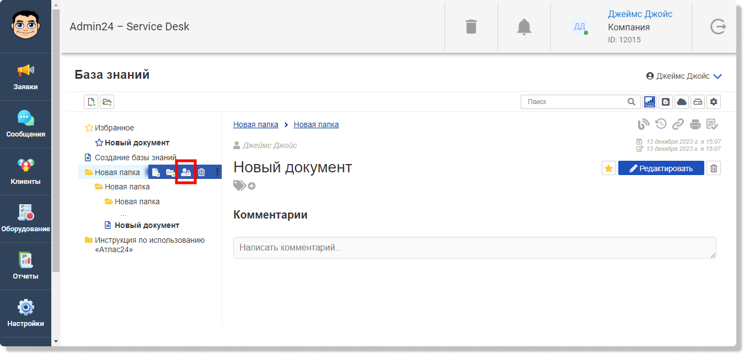Toggle the favorite star next to Редактировать
Image resolution: width=744 pixels, height=354 pixels.
click(x=608, y=168)
